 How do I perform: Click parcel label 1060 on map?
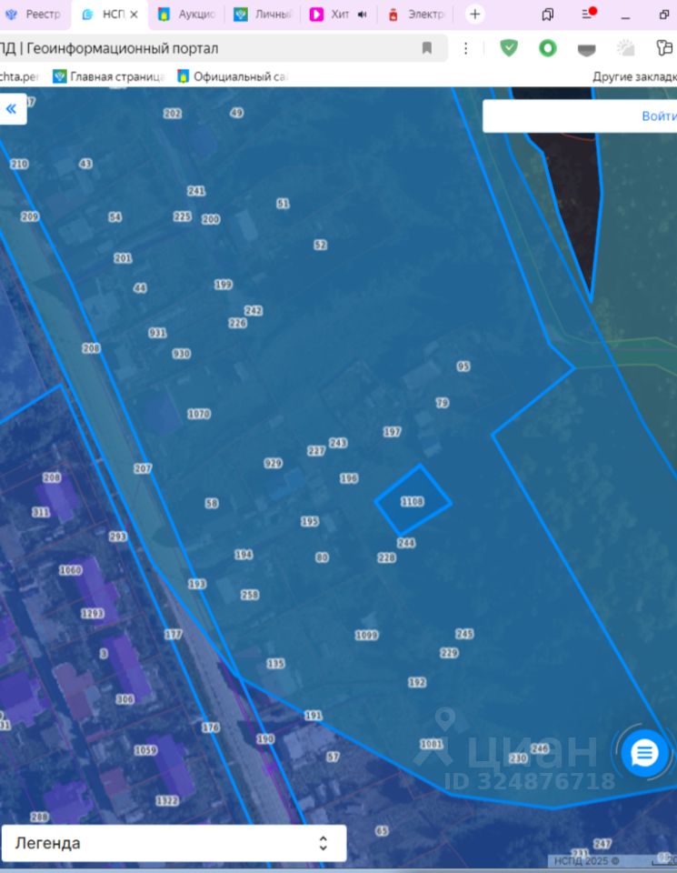pos(71,569)
